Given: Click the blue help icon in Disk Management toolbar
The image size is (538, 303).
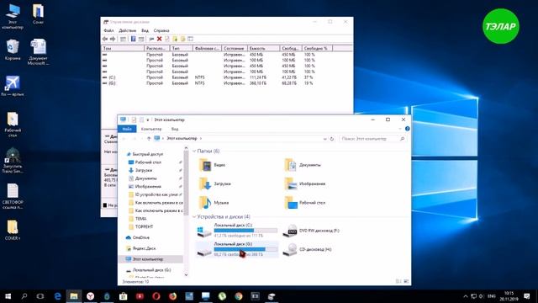Looking at the screenshot, I should pyautogui.click(x=134, y=39).
